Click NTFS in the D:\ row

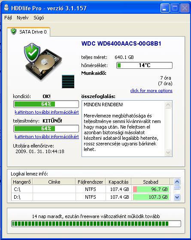click(x=91, y=197)
